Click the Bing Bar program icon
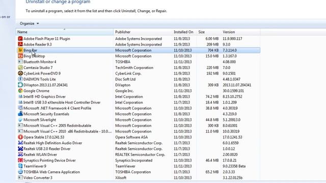This screenshot has width=326, height=183. pos(20,50)
